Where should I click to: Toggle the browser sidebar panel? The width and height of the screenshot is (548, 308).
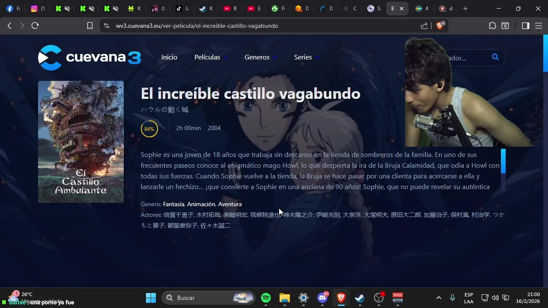point(526,26)
